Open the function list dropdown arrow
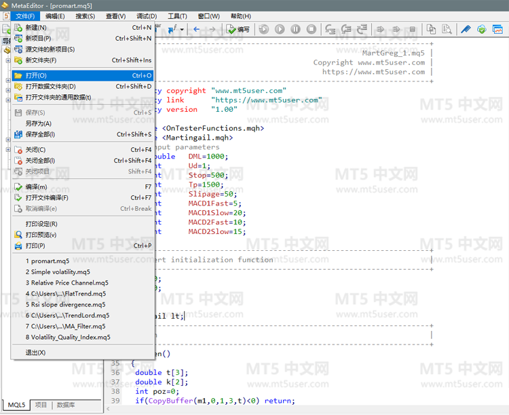This screenshot has height=415, width=509. click(182, 30)
